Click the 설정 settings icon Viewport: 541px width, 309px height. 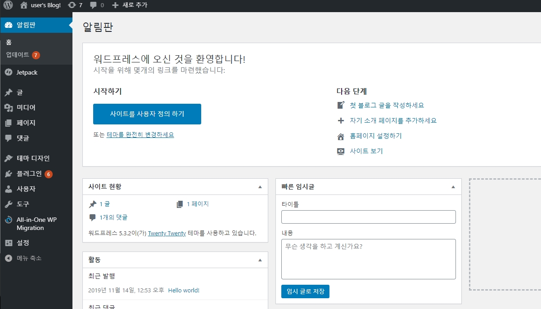(9, 243)
